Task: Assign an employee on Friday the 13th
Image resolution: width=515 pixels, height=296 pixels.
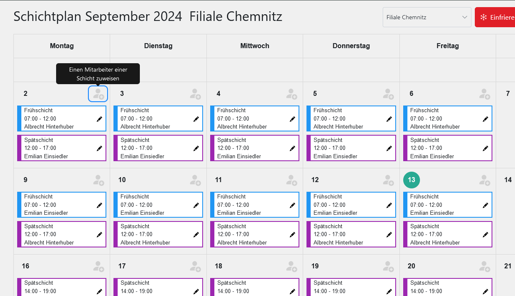Action: pos(485,180)
